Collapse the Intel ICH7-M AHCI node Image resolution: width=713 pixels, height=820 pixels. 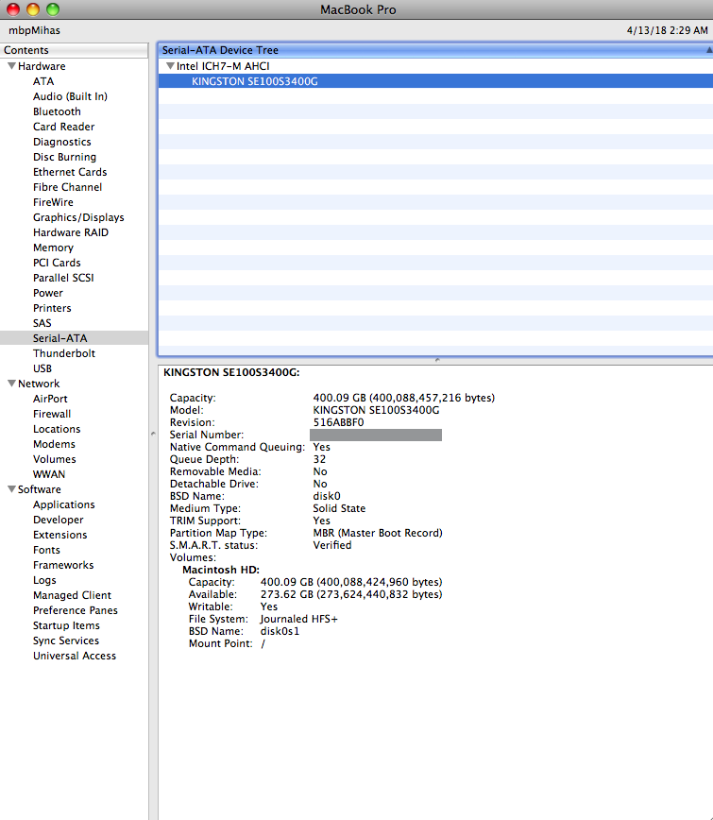point(170,66)
